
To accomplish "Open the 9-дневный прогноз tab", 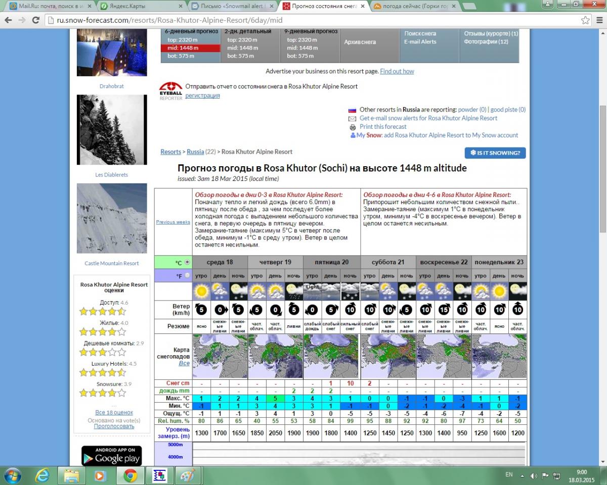I will click(x=310, y=31).
